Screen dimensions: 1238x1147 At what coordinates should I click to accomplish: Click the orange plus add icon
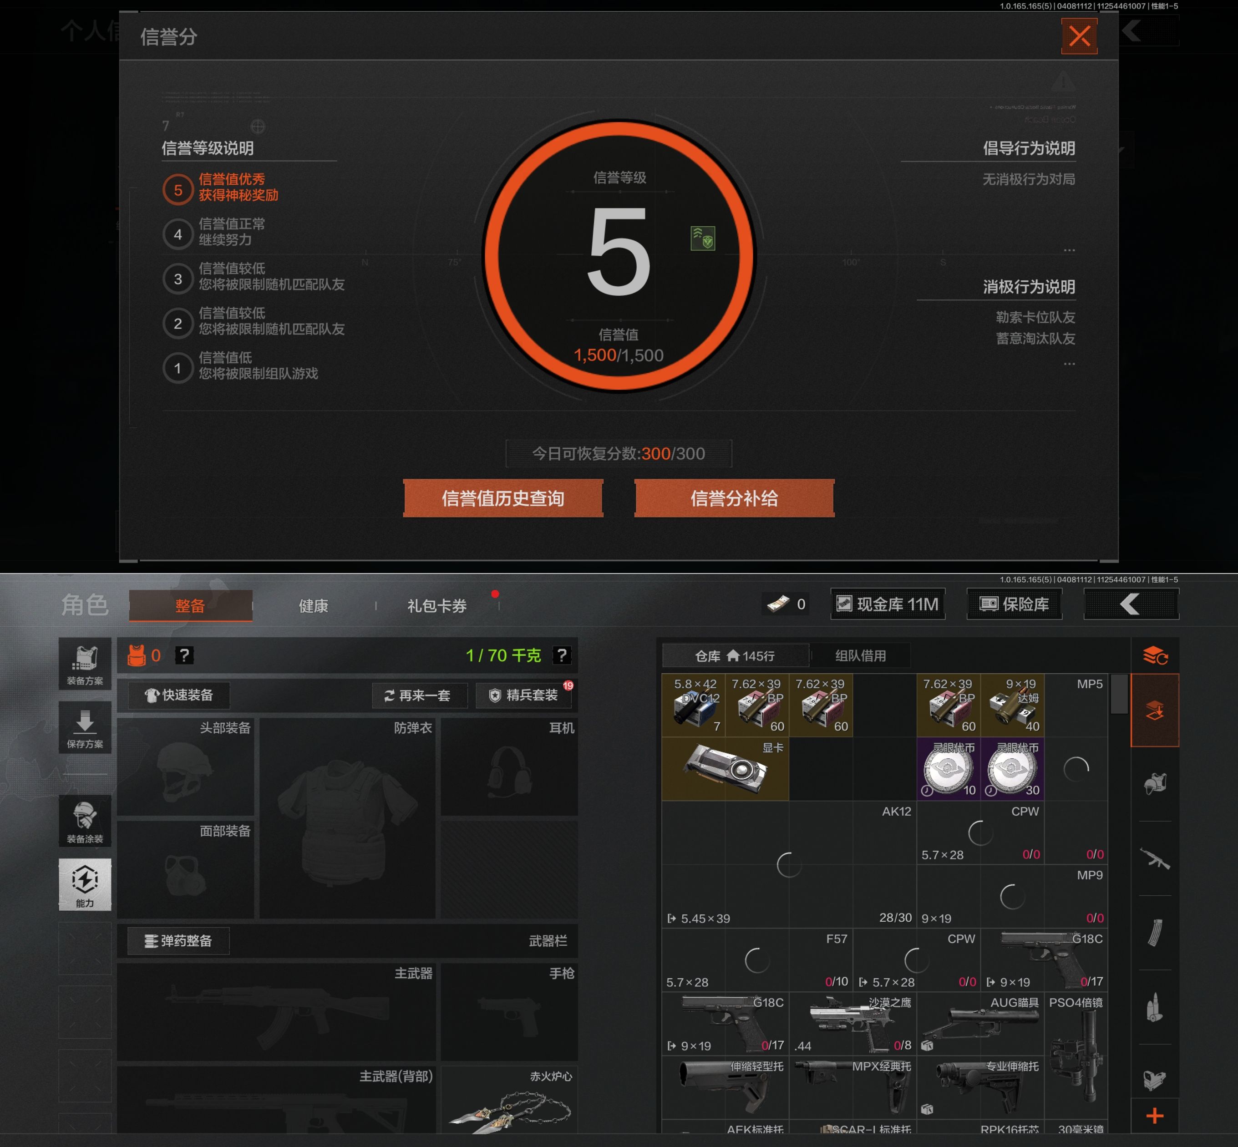[1155, 1116]
